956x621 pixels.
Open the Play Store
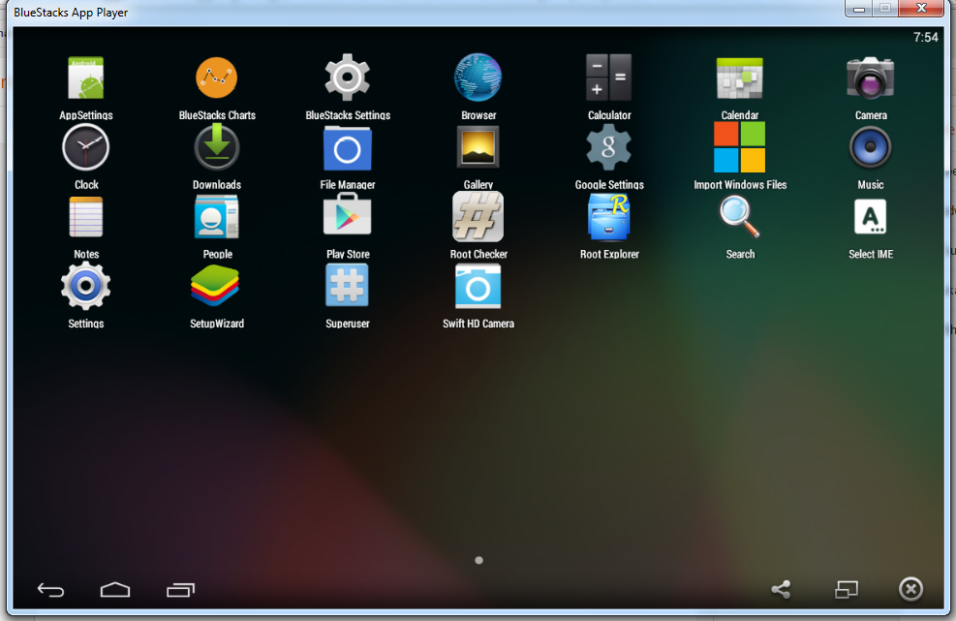pyautogui.click(x=347, y=214)
